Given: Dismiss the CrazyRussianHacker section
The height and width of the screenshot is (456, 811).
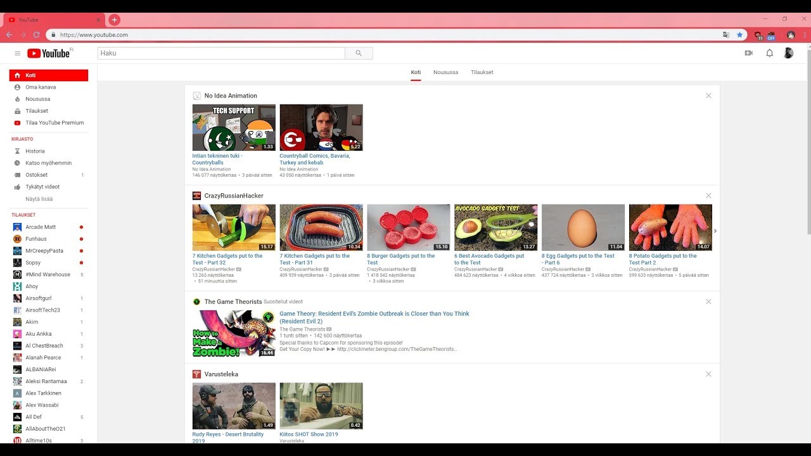Looking at the screenshot, I should pyautogui.click(x=708, y=196).
